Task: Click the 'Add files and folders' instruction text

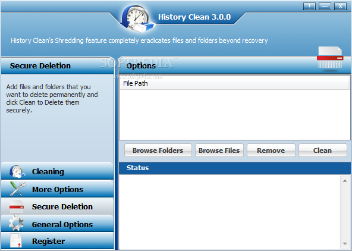Action: tap(52, 98)
